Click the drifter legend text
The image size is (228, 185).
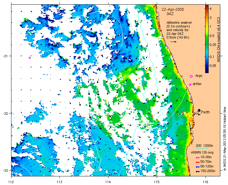[197, 84]
